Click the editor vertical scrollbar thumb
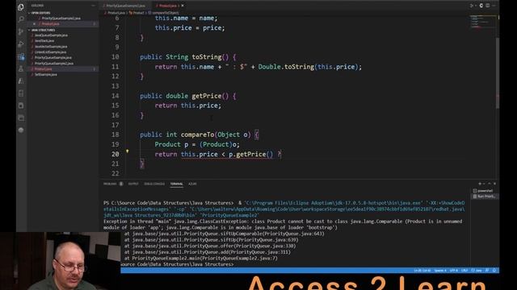 [x=498, y=73]
